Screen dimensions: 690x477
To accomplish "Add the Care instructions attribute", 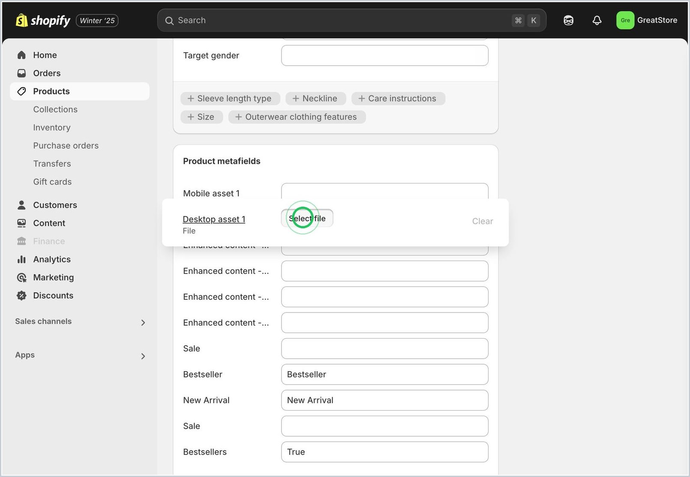I will [398, 99].
